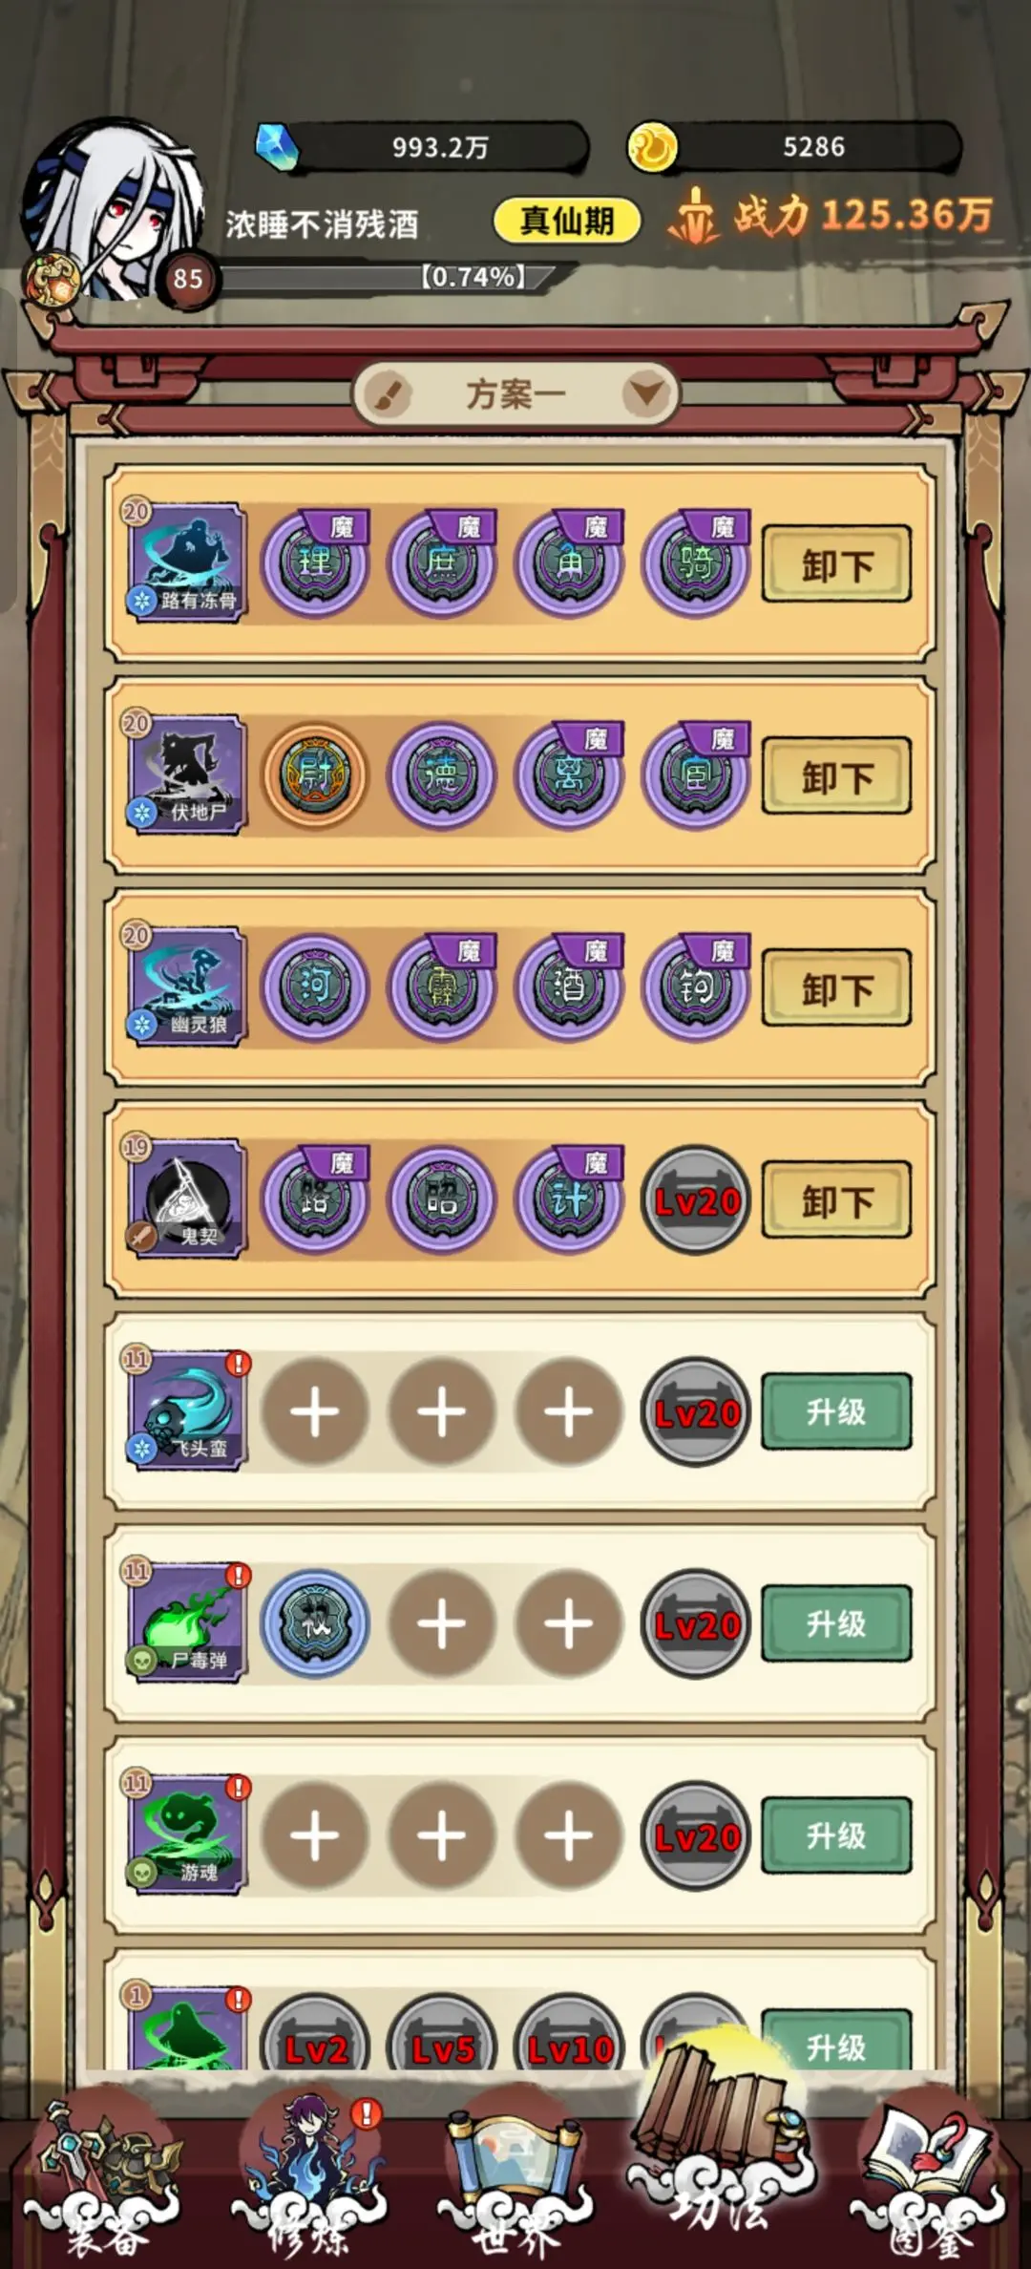This screenshot has width=1031, height=2269.
Task: Expand the 方案一 plan dropdown arrow
Action: coord(647,392)
